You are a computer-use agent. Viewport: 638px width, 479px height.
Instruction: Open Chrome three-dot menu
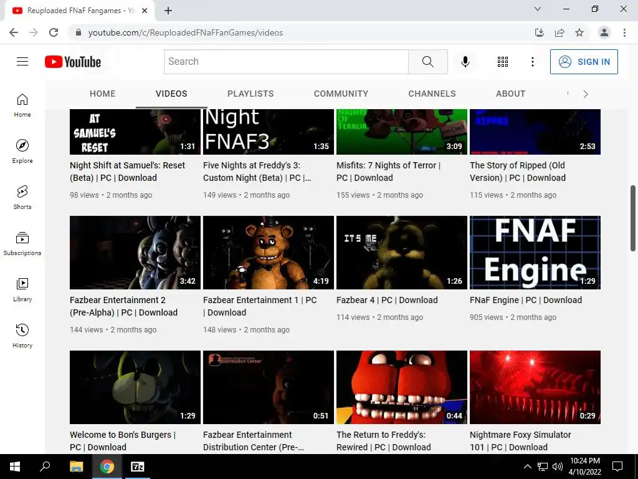(x=624, y=32)
